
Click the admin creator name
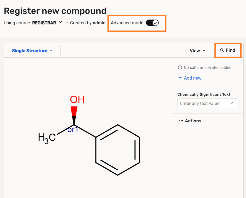[x=99, y=23]
